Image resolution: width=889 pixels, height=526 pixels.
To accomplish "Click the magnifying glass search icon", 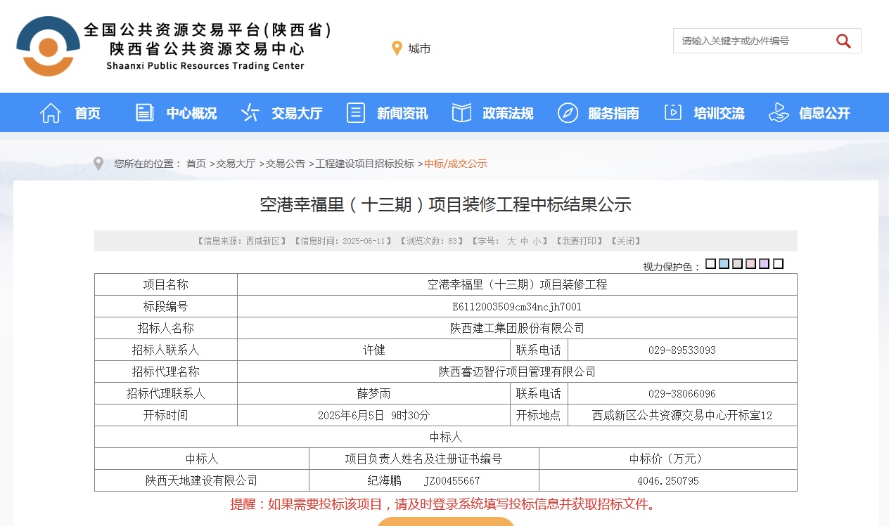I will point(843,41).
